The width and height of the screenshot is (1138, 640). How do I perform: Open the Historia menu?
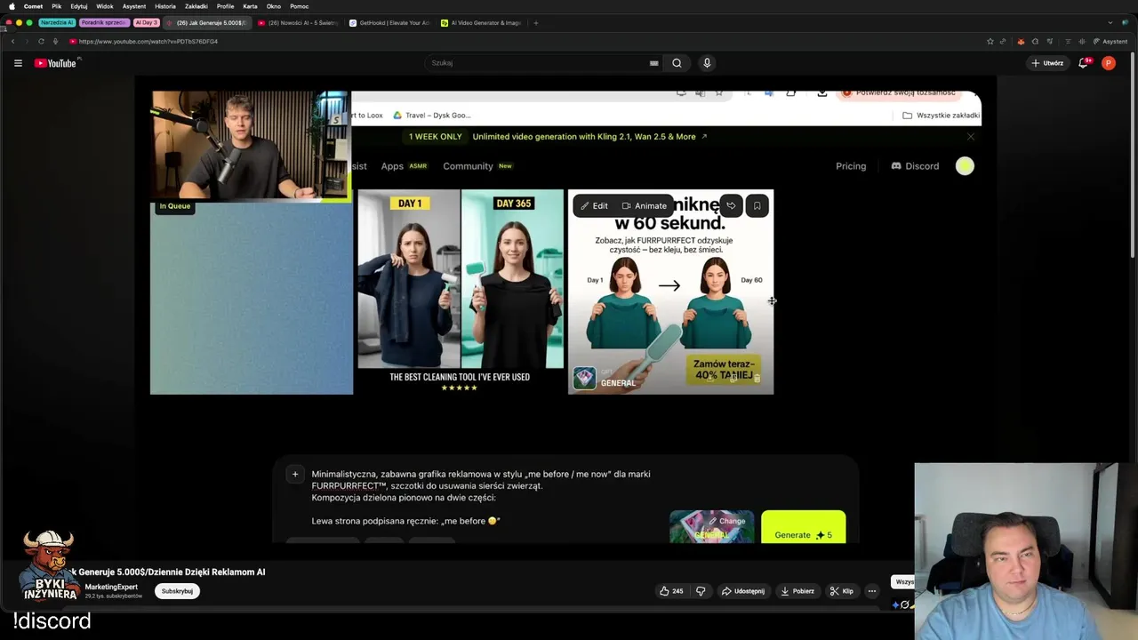pyautogui.click(x=165, y=6)
